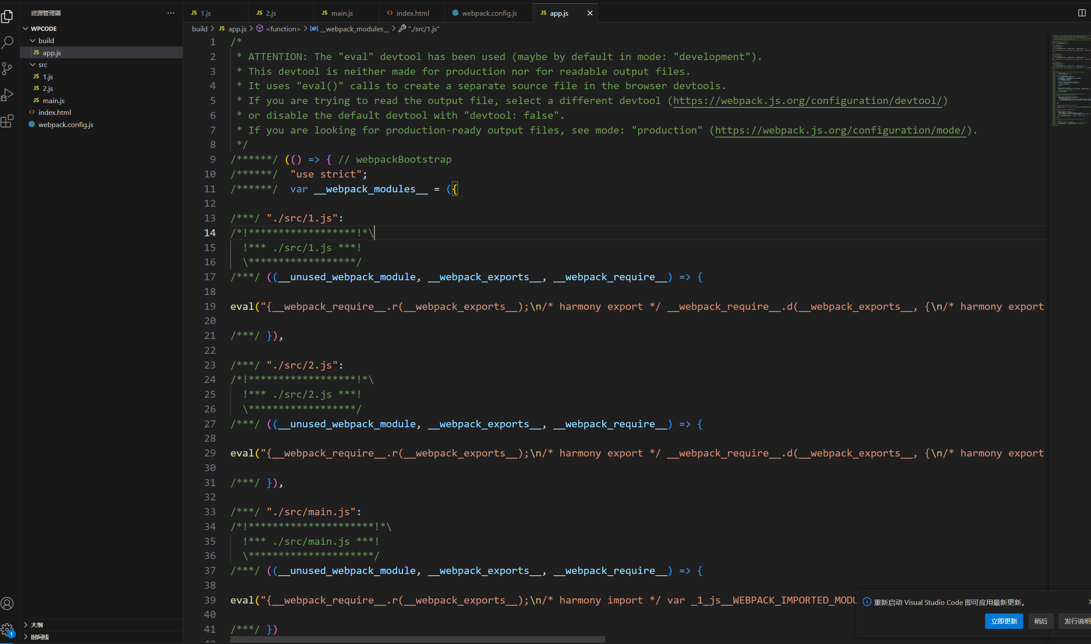Click the 稍后 later button
Viewport: 1091px width, 644px height.
[x=1040, y=621]
